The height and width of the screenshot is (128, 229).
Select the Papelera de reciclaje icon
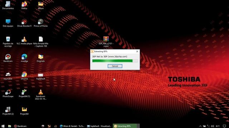[8, 42]
